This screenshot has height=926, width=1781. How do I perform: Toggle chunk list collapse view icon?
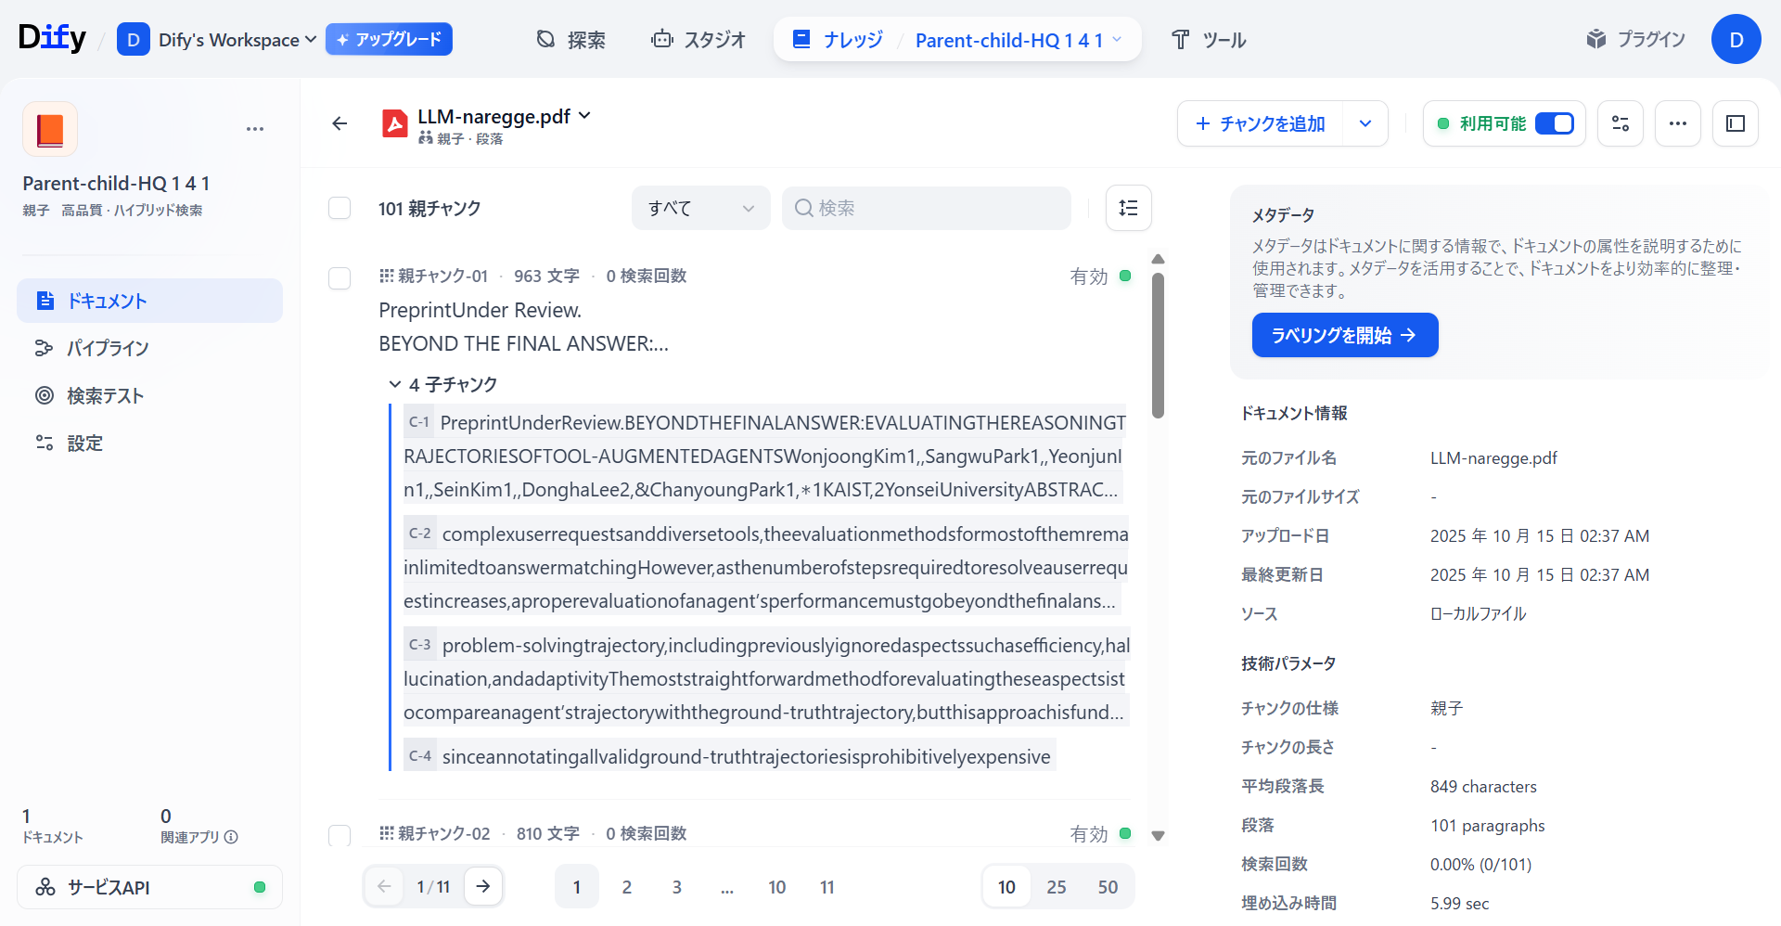(x=1128, y=208)
